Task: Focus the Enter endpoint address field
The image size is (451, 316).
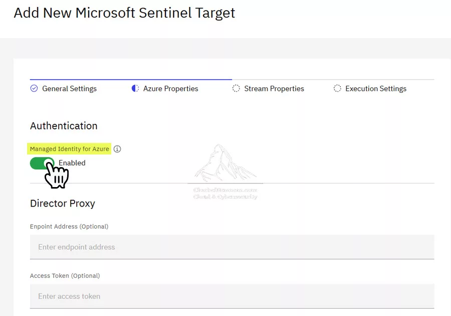Action: [x=232, y=247]
